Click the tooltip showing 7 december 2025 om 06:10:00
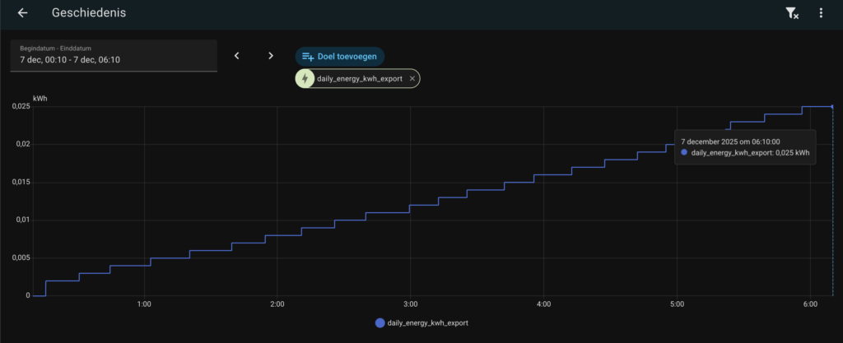Screen dimensions: 843x343 tap(745, 146)
